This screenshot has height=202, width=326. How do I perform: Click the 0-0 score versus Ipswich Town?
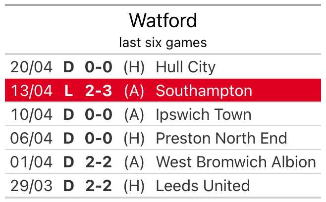[99, 115]
